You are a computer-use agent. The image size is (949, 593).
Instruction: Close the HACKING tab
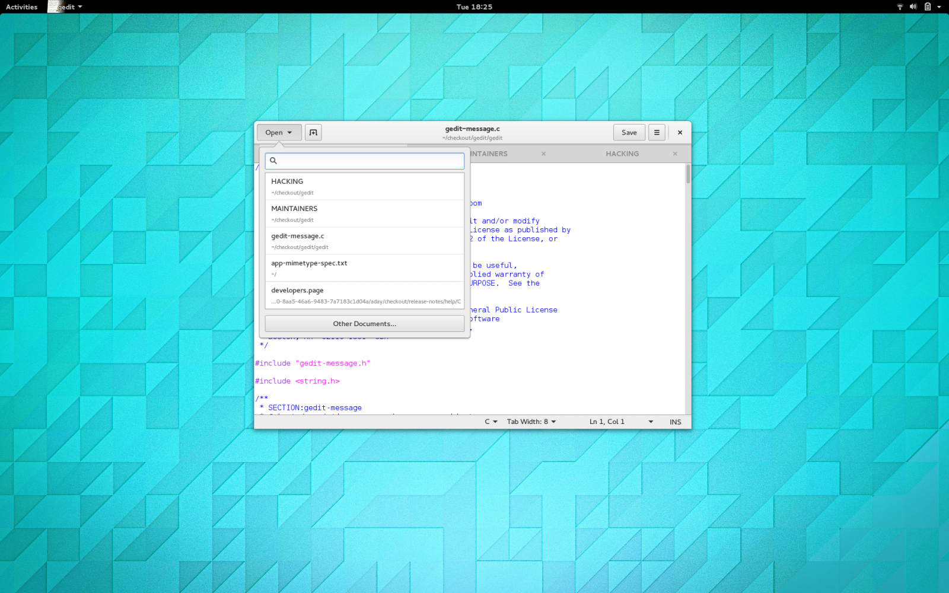click(x=675, y=154)
